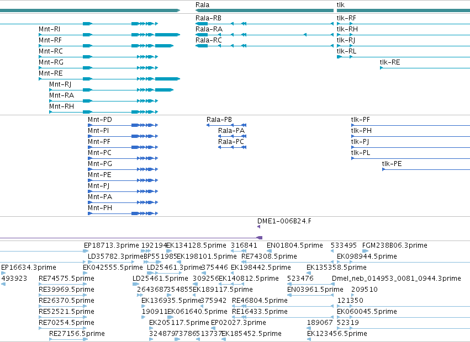Select the tlk-RF transcript label
The width and height of the screenshot is (470, 342).
[x=346, y=18]
